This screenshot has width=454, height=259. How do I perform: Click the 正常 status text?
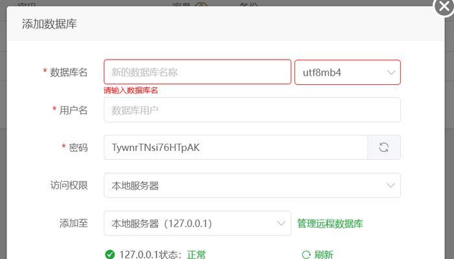[197, 254]
